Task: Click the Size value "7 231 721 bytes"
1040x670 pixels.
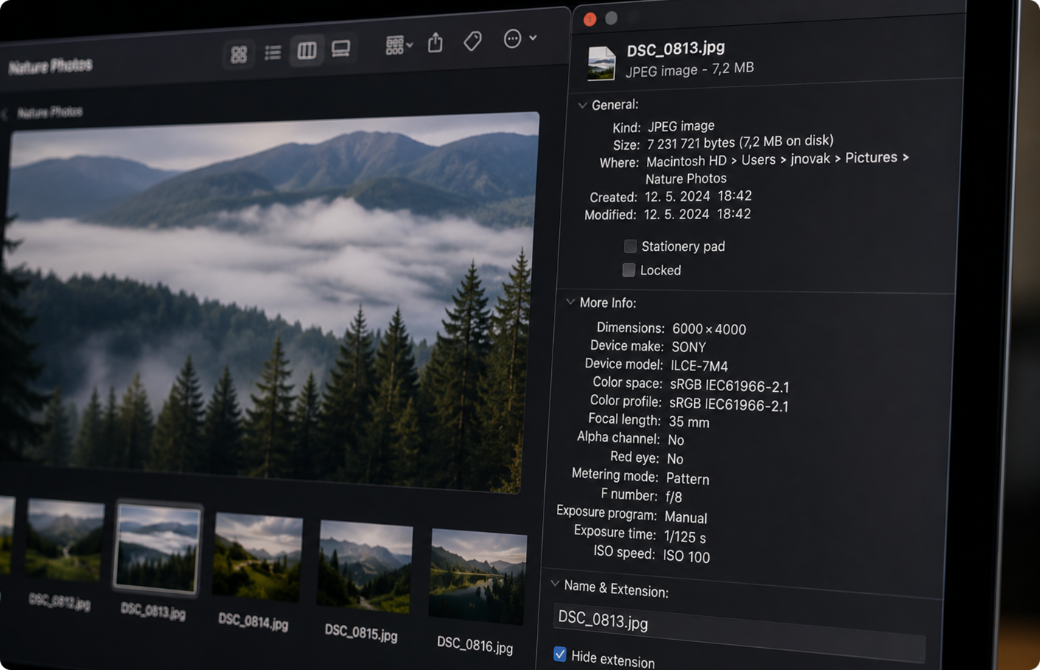Action: 690,143
